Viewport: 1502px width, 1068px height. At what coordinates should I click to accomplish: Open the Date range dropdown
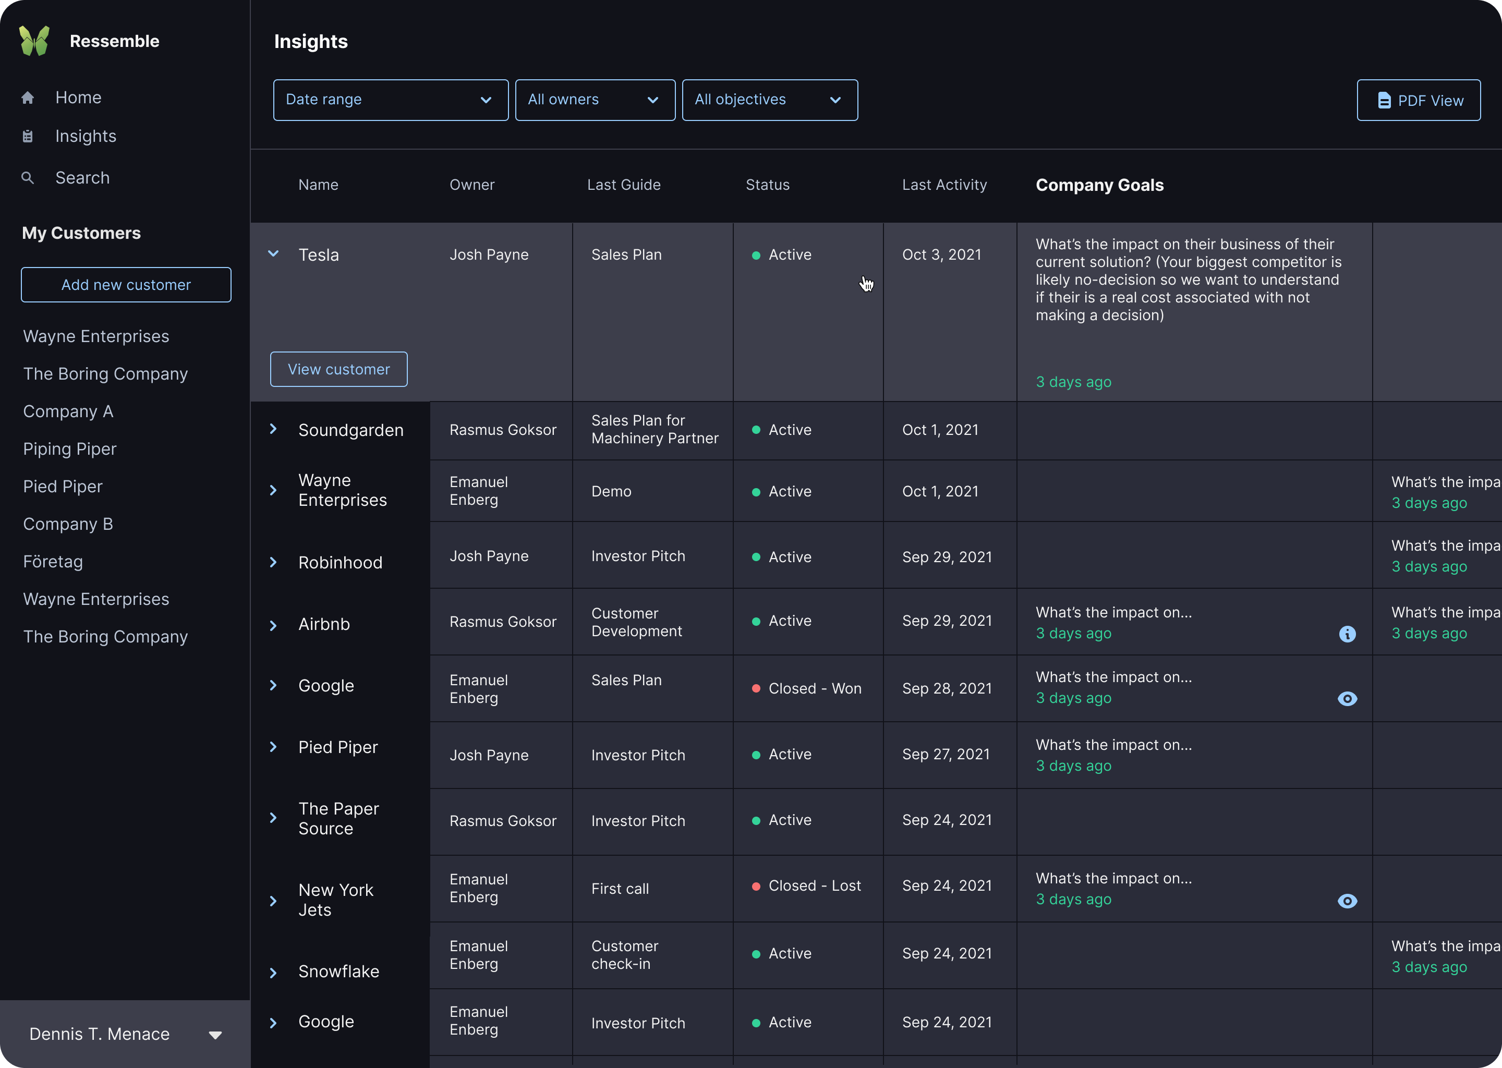(x=391, y=100)
